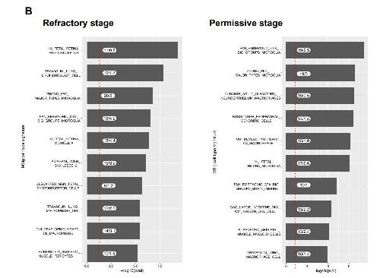
Task: Select the top bar in Permissive stage chart
Action: [x=325, y=50]
